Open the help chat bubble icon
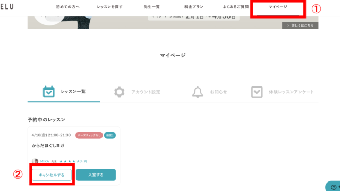340x191 pixels. click(334, 187)
